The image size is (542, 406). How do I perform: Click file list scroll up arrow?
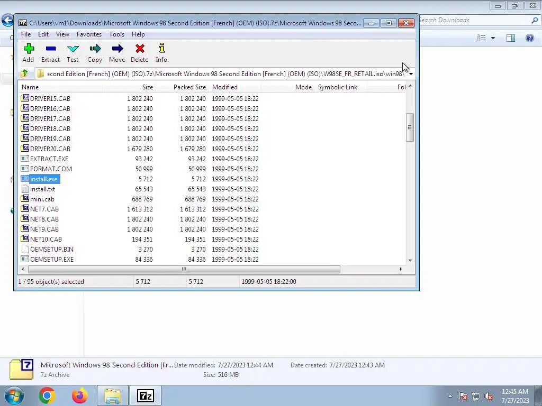[410, 86]
